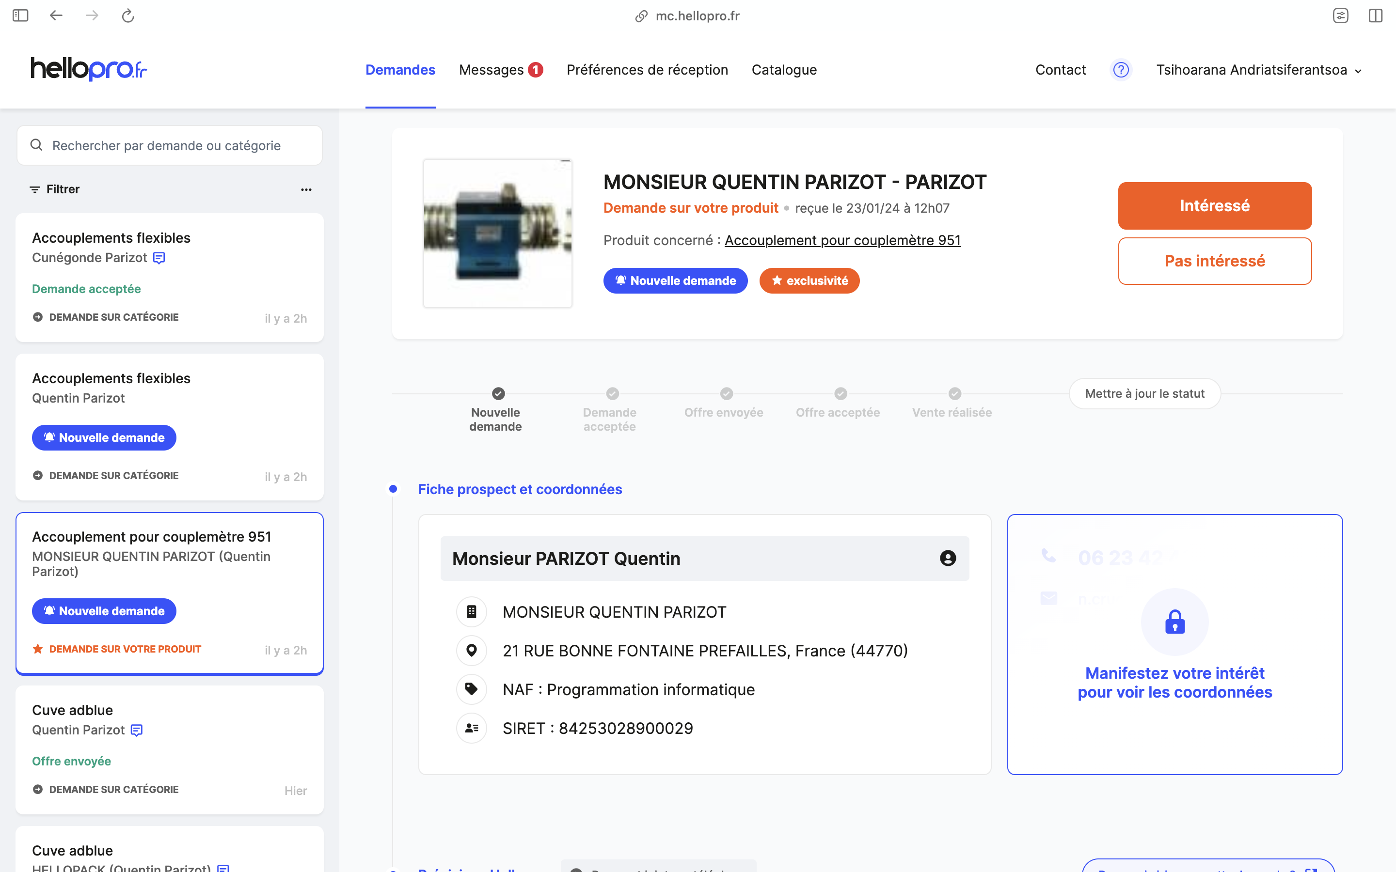
Task: Open the split view icon in top right
Action: pyautogui.click(x=1376, y=16)
